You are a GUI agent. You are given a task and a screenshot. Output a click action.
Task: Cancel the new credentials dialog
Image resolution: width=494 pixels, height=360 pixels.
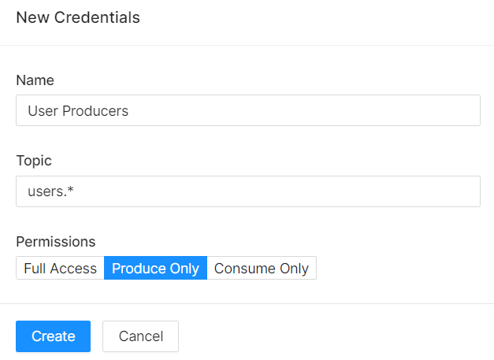(140, 336)
